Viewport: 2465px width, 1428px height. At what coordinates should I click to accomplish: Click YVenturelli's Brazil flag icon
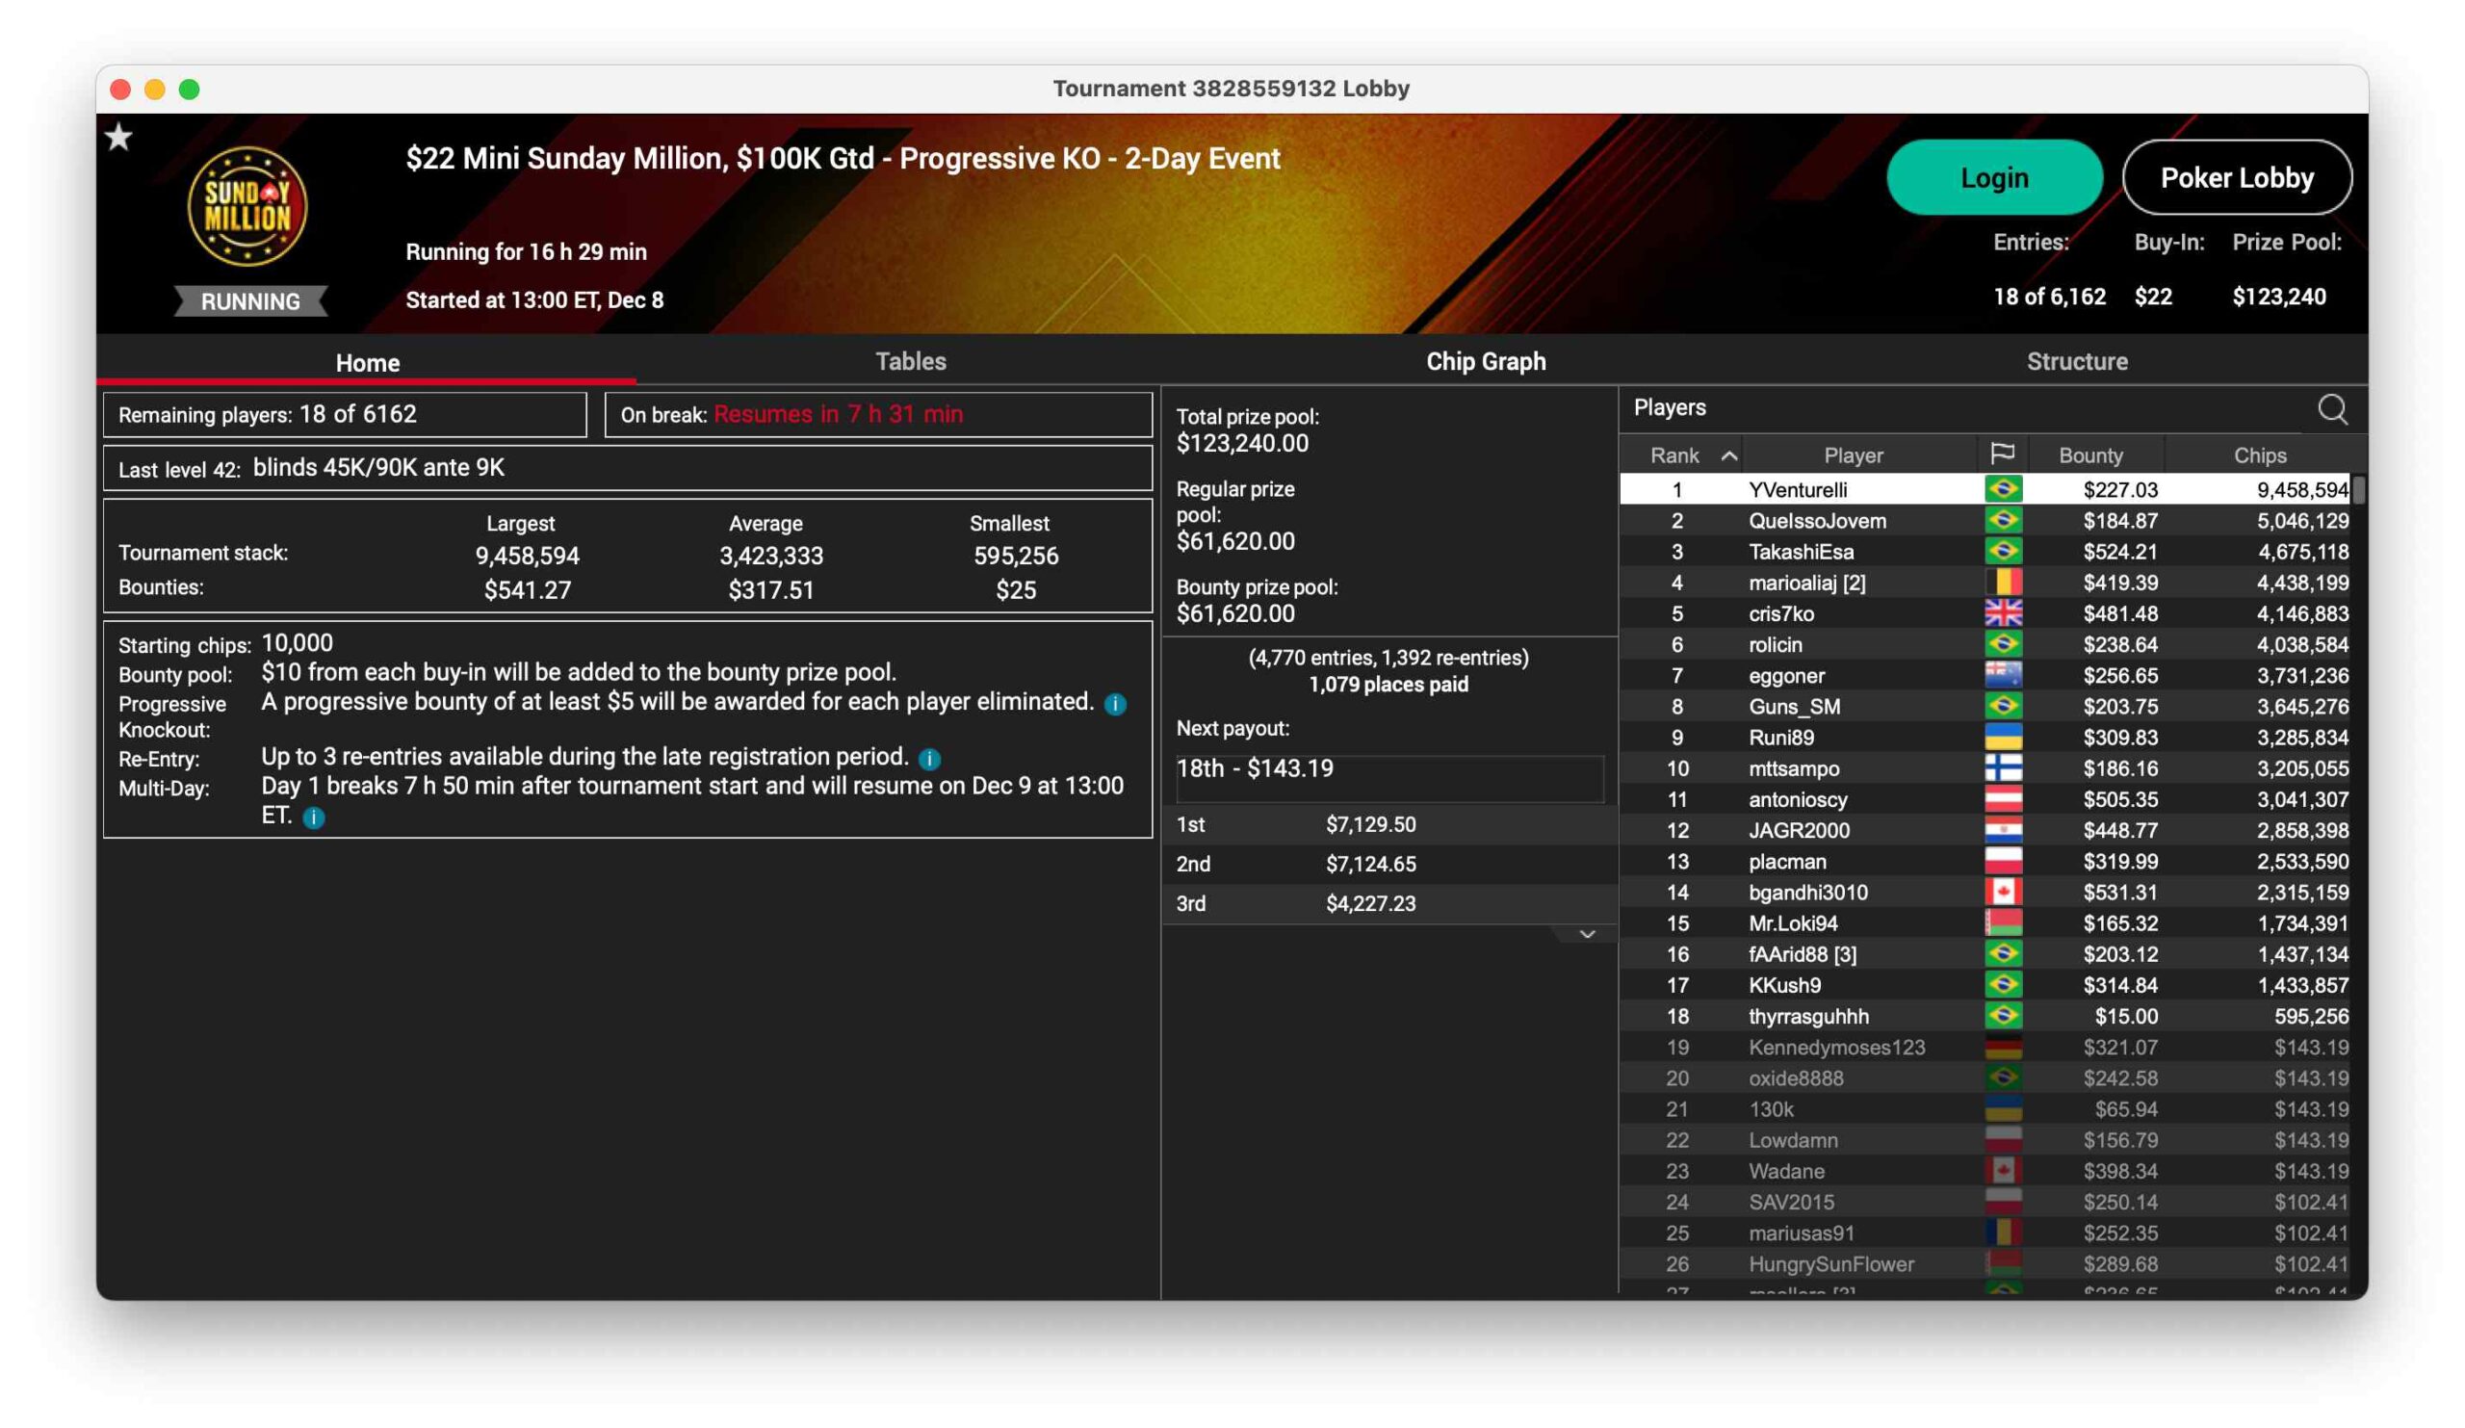point(2004,489)
